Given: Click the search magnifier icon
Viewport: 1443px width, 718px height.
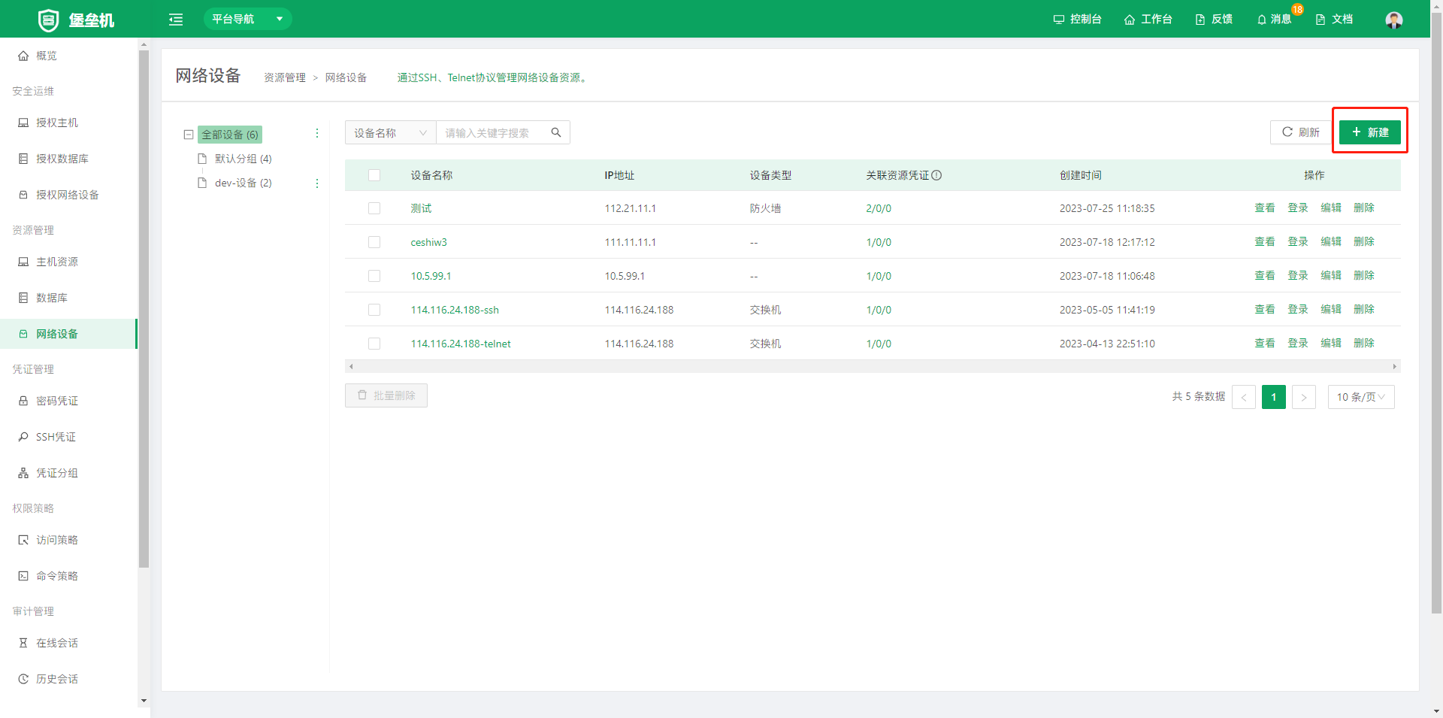Looking at the screenshot, I should tap(556, 132).
